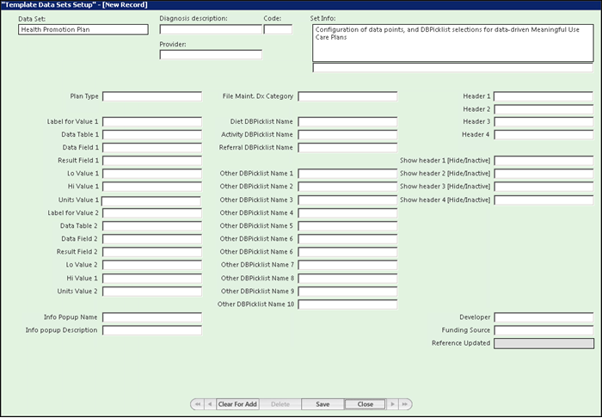This screenshot has width=602, height=418.
Task: Focus the Other DBPicklist Name 2 field
Action: (347, 187)
